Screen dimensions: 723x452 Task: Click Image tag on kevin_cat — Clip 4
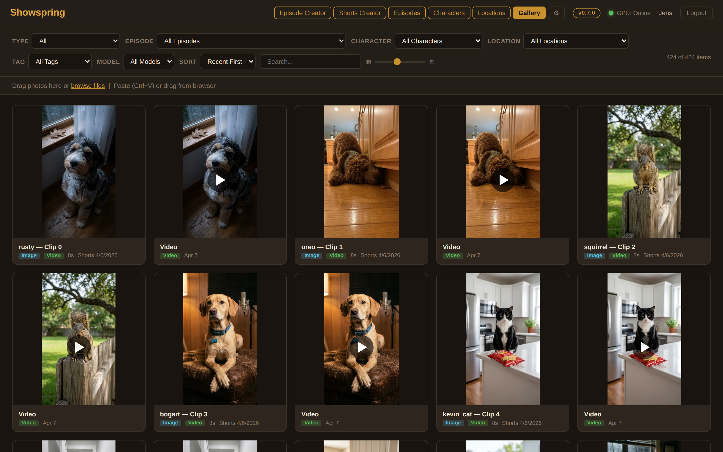pos(453,423)
